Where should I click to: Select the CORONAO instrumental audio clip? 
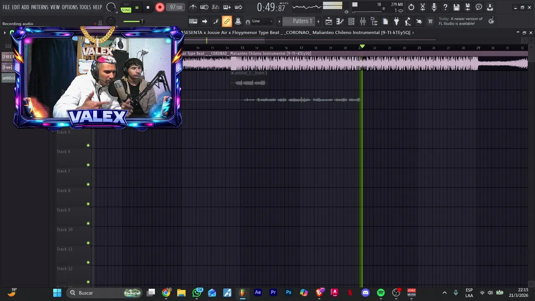pos(355,61)
